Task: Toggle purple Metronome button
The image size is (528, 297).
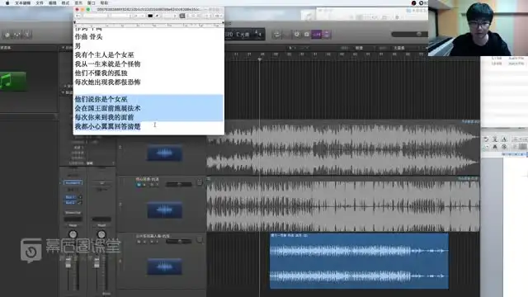Action: pyautogui.click(x=327, y=35)
